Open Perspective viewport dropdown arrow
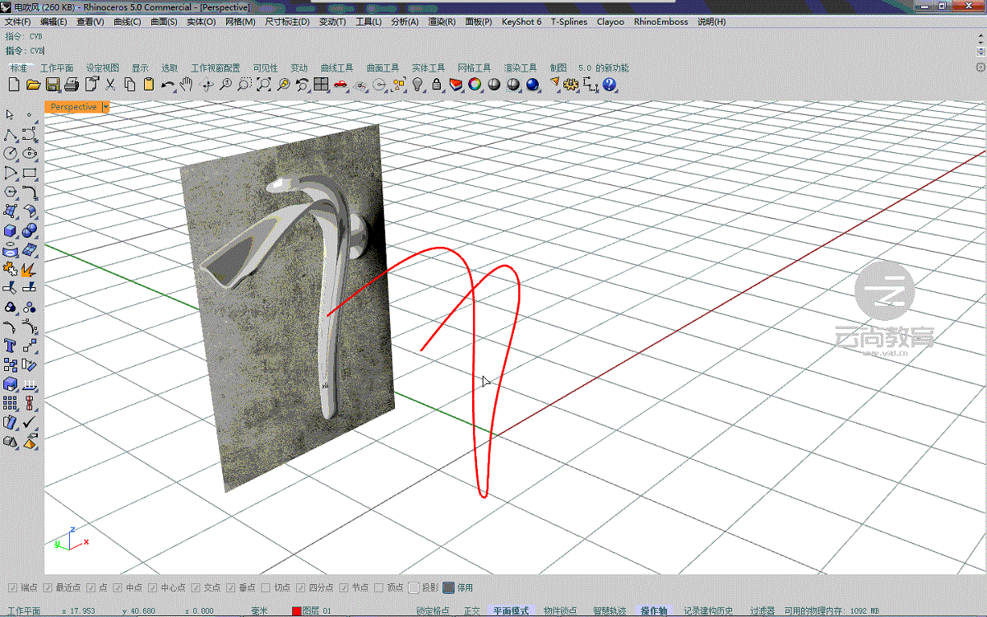The image size is (987, 617). coord(105,107)
